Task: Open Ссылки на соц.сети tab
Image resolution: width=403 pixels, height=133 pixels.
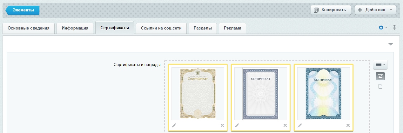Action: [161, 28]
